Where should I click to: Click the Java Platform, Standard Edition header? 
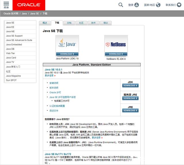[92, 65]
